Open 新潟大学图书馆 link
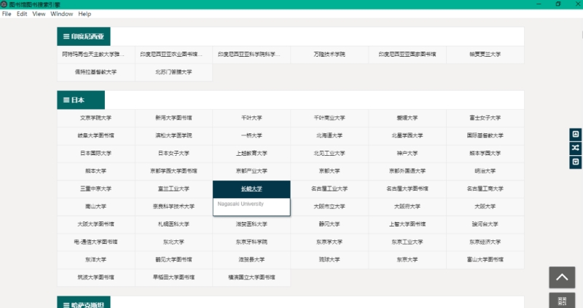 pos(173,118)
